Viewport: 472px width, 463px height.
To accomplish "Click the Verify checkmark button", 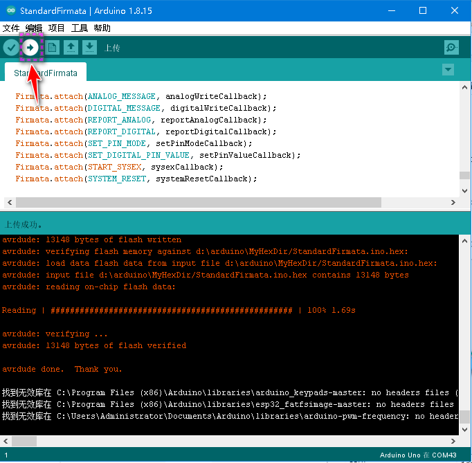I will 11,48.
